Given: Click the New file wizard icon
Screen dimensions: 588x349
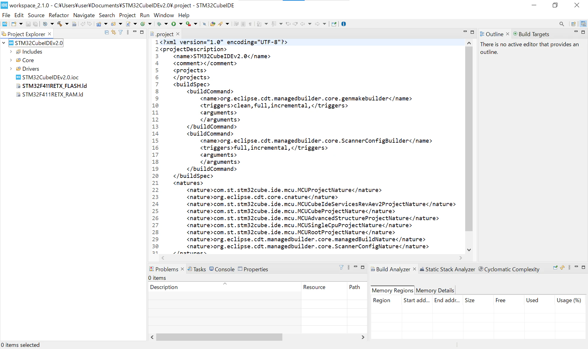Looking at the screenshot, I should point(14,24).
